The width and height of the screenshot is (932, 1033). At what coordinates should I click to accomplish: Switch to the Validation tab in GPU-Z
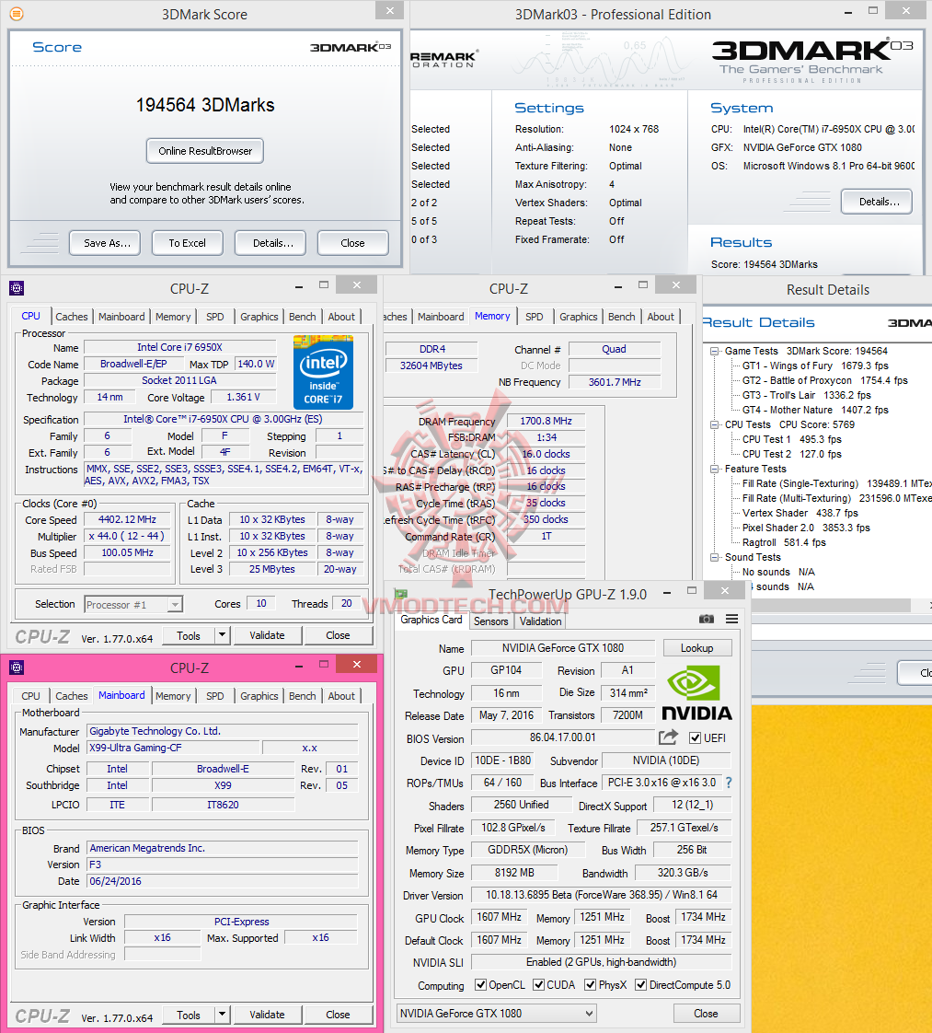click(540, 621)
